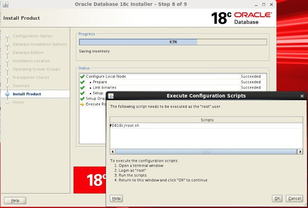Click green checkmark beside Link binaries
Viewport: 308px width, 208px height.
pos(82,88)
